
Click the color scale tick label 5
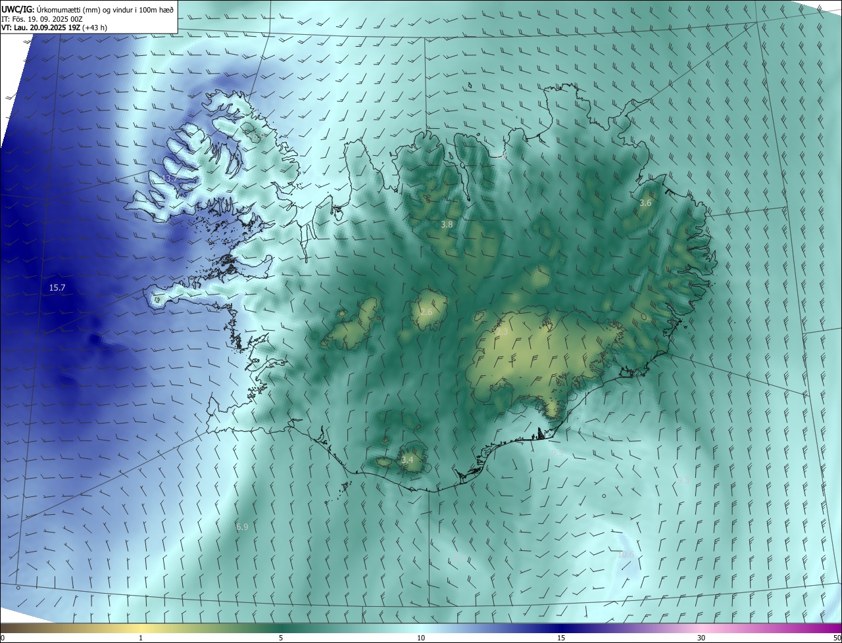(x=281, y=638)
